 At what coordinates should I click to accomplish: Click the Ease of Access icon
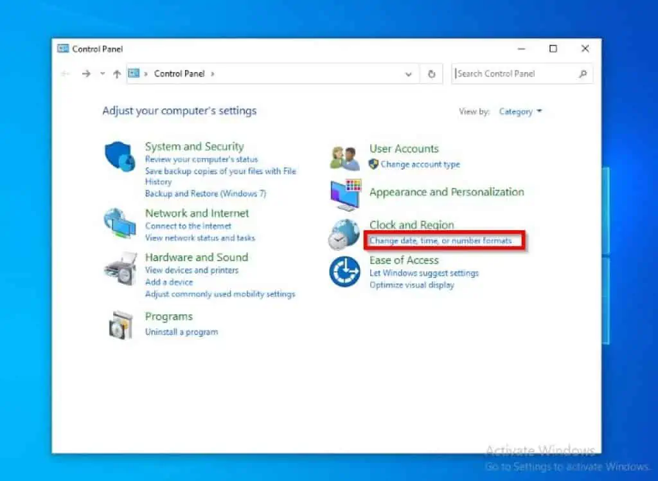pyautogui.click(x=344, y=272)
